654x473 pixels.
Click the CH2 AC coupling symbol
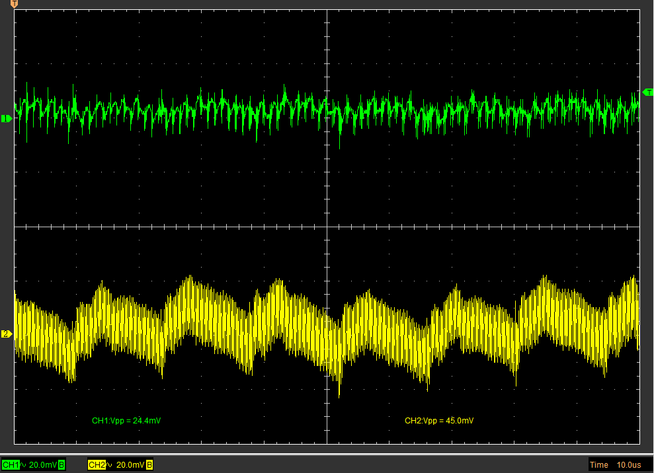(x=109, y=464)
